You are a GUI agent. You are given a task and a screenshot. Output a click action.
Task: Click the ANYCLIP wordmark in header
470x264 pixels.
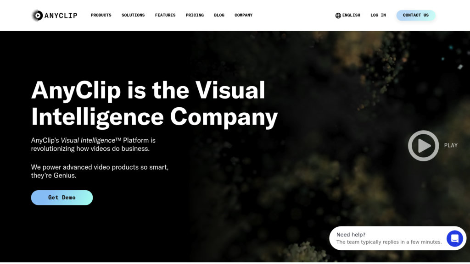click(61, 16)
